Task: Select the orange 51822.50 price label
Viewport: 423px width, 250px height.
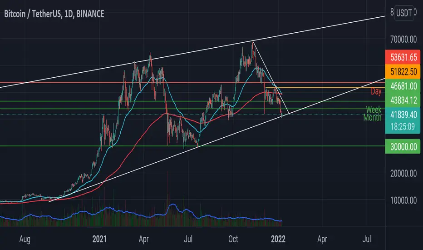Action: click(x=403, y=72)
